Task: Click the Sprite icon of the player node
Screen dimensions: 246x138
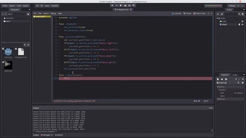Action: (221, 25)
